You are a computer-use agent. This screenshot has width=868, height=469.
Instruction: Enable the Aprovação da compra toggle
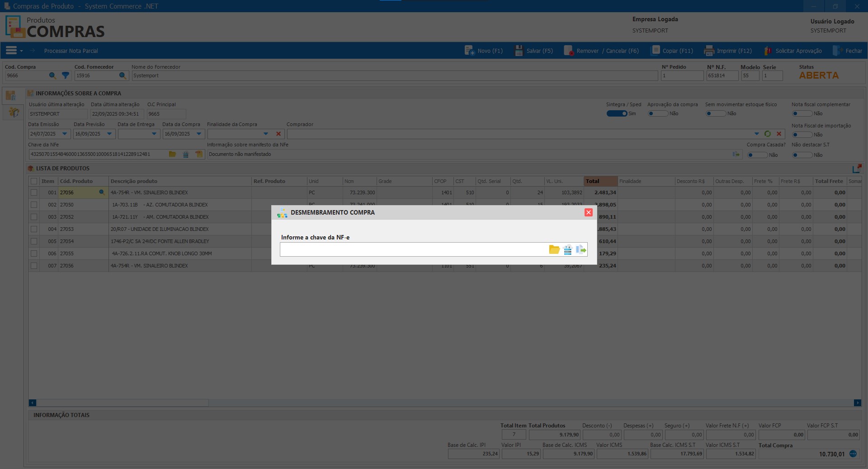point(657,113)
